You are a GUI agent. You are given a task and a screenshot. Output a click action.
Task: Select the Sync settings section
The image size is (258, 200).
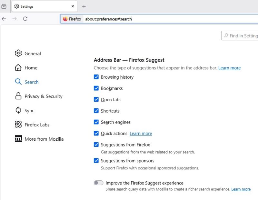coord(29,110)
